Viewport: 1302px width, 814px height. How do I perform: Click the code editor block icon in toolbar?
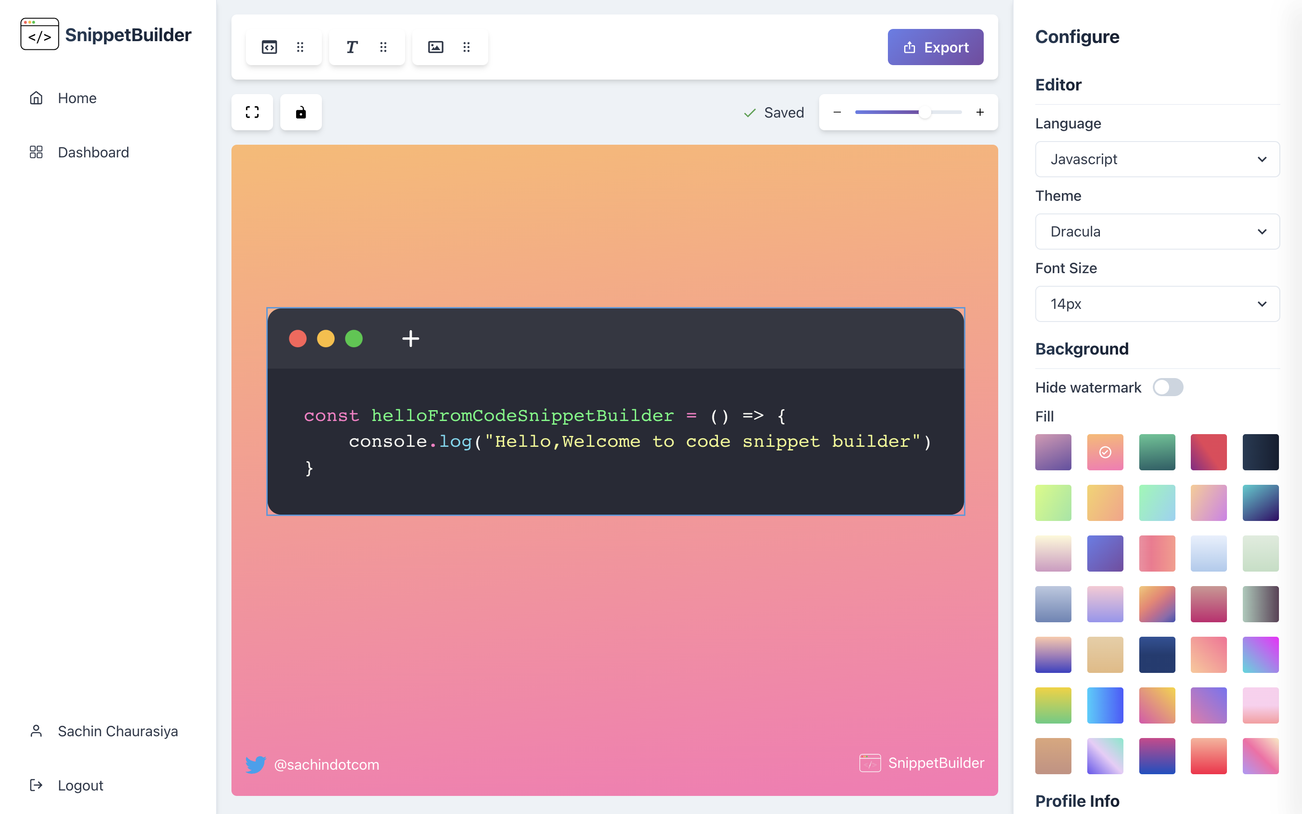tap(269, 47)
